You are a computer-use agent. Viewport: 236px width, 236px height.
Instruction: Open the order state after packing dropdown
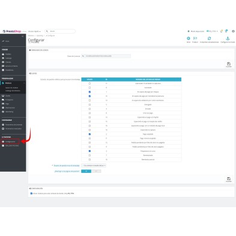pyautogui.click(x=94, y=166)
